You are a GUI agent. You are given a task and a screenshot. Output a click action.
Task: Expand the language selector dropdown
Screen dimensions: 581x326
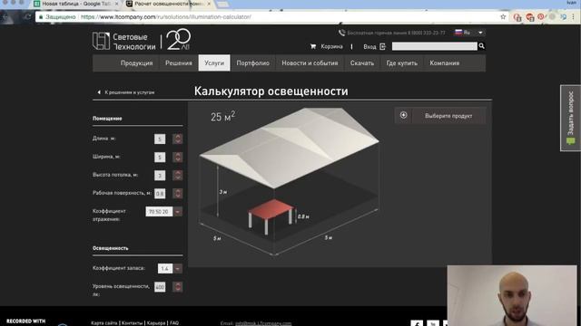point(480,33)
